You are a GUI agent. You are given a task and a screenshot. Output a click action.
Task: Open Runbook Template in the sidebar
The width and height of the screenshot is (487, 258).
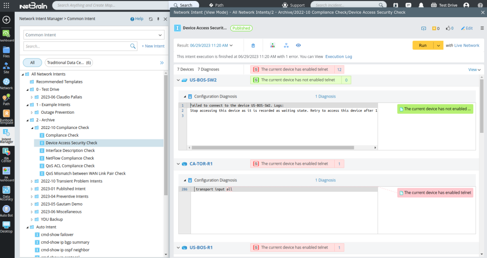pyautogui.click(x=6, y=117)
